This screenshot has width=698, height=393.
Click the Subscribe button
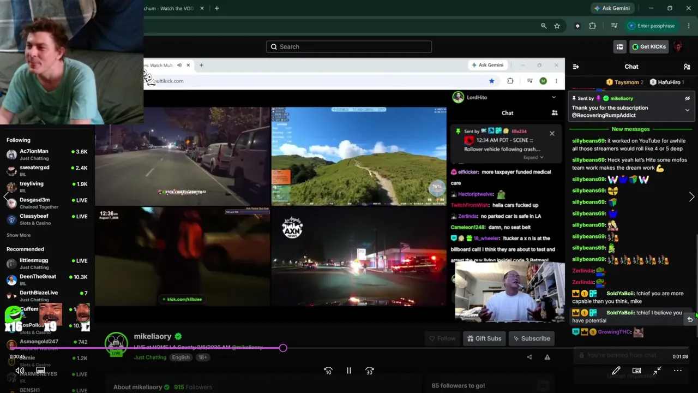click(532, 338)
